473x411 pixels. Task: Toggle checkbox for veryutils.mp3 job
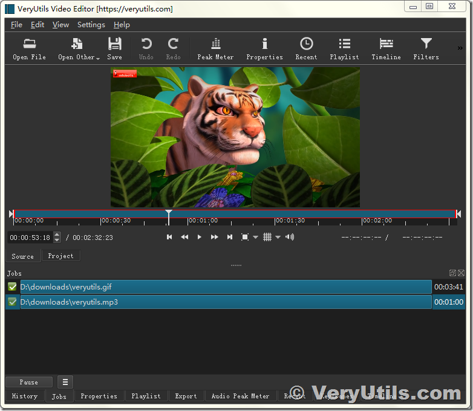click(x=12, y=302)
